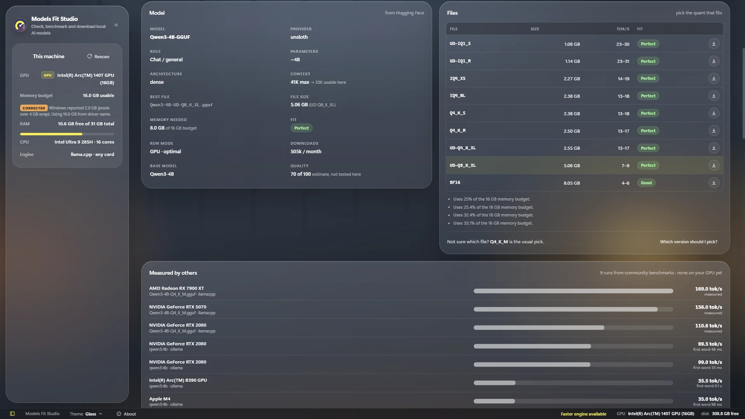Click the Intel Ultra 9 285H CPU value
The width and height of the screenshot is (745, 419).
(x=84, y=142)
